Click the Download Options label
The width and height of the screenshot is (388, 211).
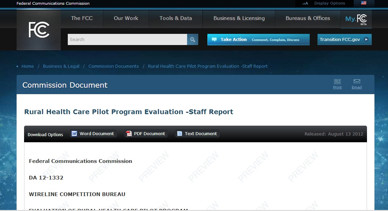click(45, 134)
